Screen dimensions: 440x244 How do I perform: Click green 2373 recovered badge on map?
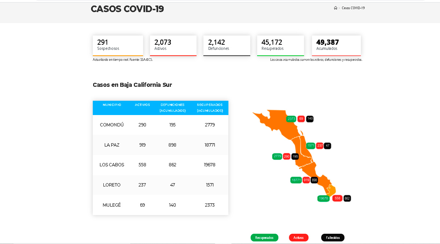291,119
